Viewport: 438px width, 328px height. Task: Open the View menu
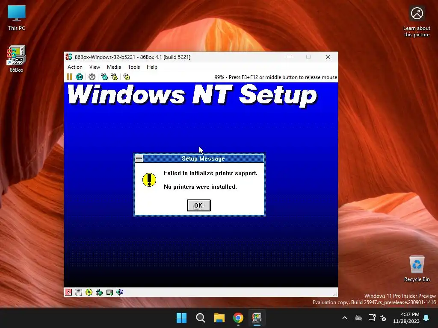tap(95, 67)
